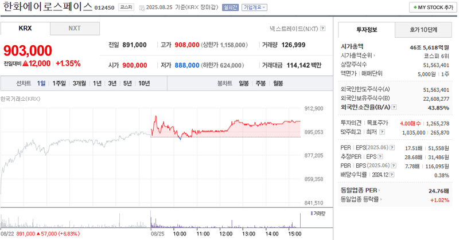Click the 15:00 time axis label

295,234
